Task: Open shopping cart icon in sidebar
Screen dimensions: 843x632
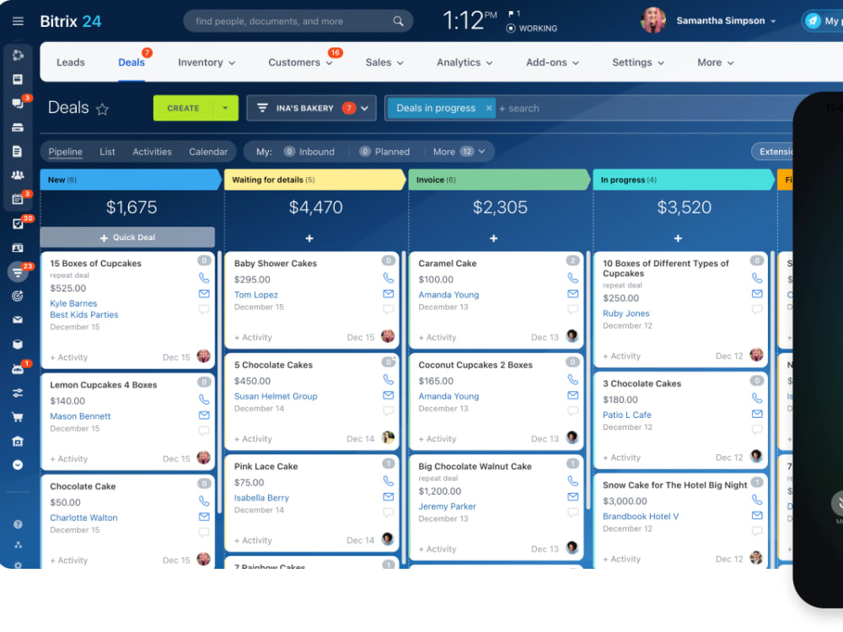Action: click(x=18, y=417)
